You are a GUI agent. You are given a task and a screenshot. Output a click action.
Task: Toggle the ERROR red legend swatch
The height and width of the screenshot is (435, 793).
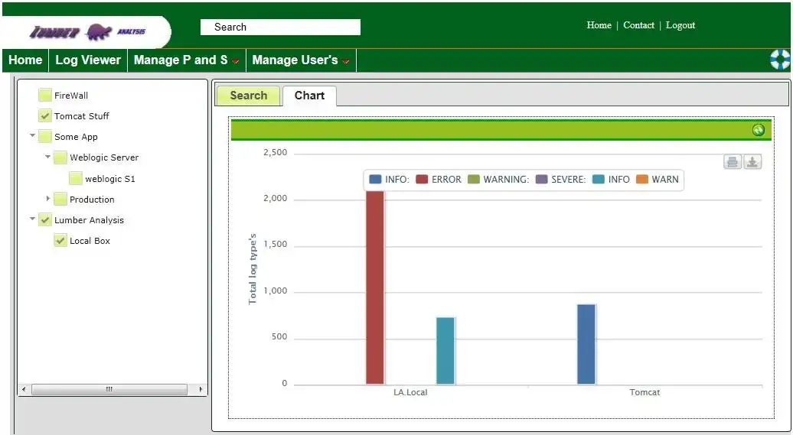(x=422, y=180)
